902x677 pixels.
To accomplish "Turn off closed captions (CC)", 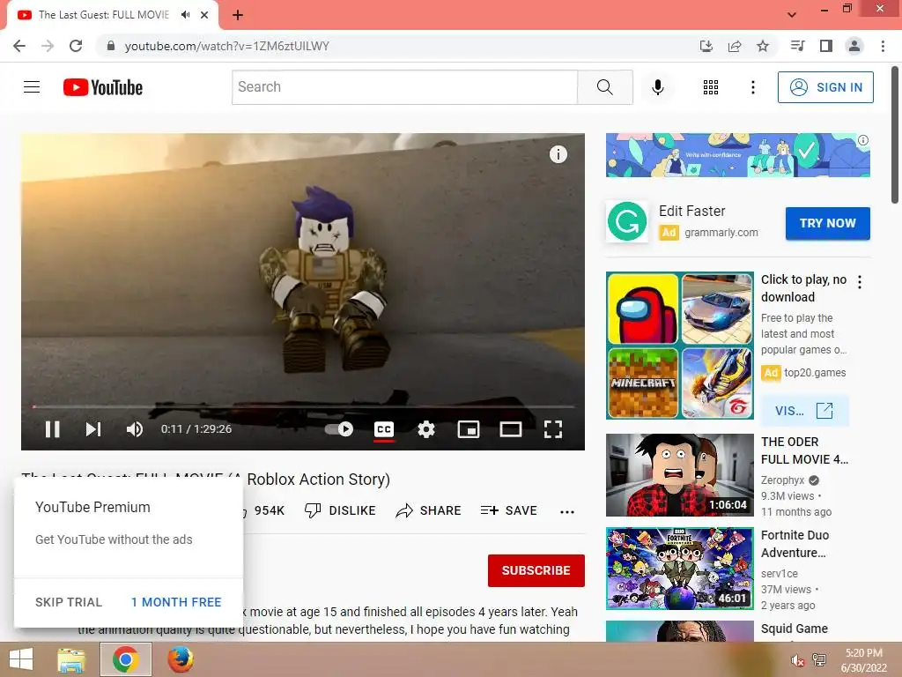I will click(x=384, y=429).
